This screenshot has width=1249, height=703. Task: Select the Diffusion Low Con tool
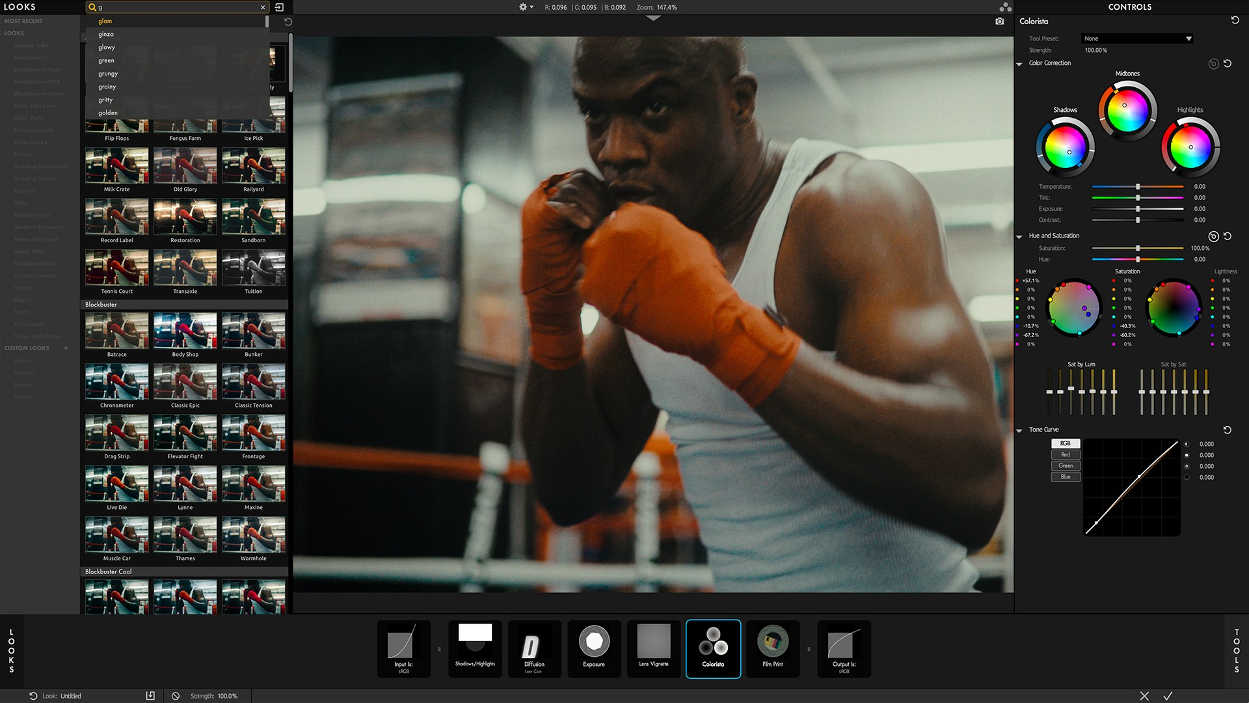534,648
